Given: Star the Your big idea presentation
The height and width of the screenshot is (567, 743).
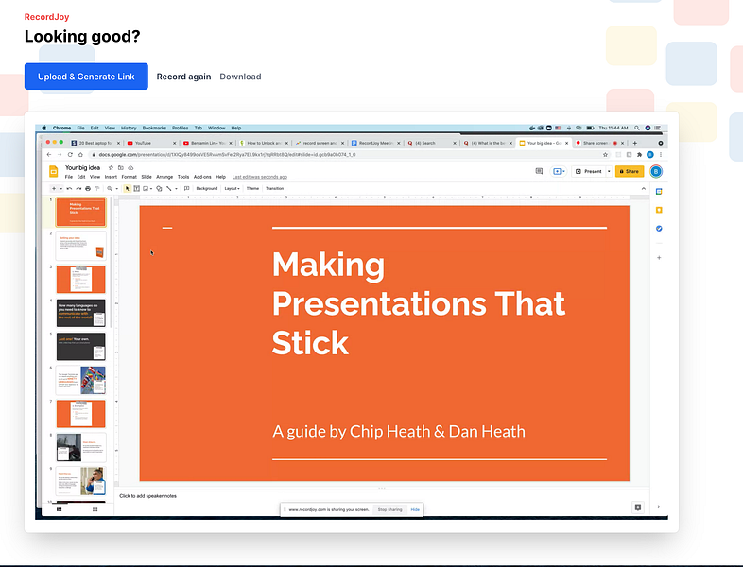Looking at the screenshot, I should pos(111,167).
